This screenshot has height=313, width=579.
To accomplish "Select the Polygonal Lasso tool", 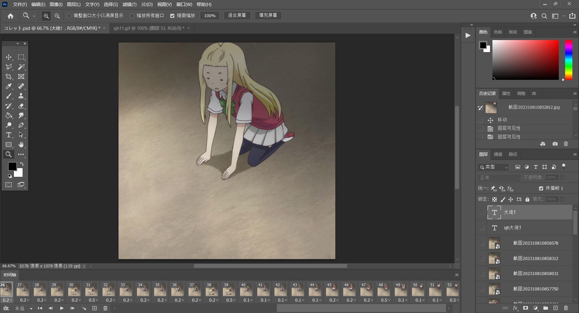I will pyautogui.click(x=9, y=67).
